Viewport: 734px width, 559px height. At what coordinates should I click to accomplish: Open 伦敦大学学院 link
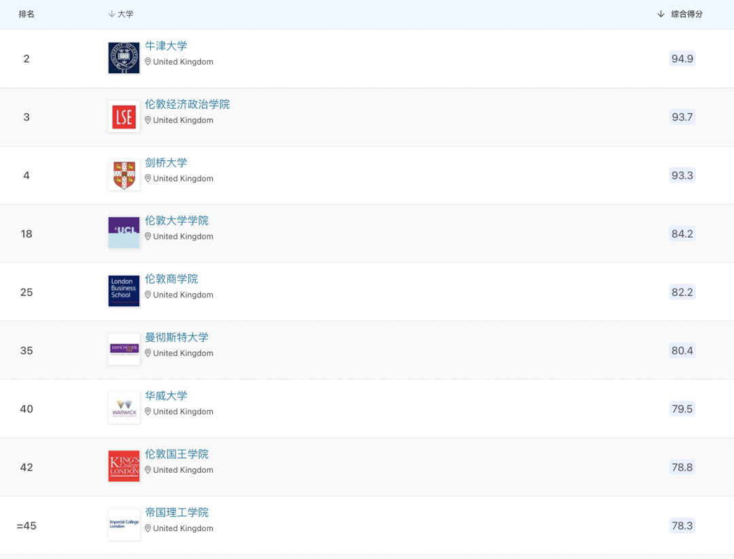tap(177, 221)
